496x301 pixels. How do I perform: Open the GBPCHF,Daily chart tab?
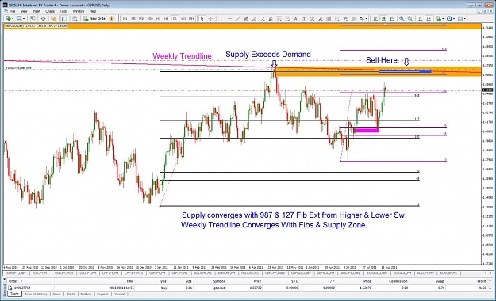275,273
